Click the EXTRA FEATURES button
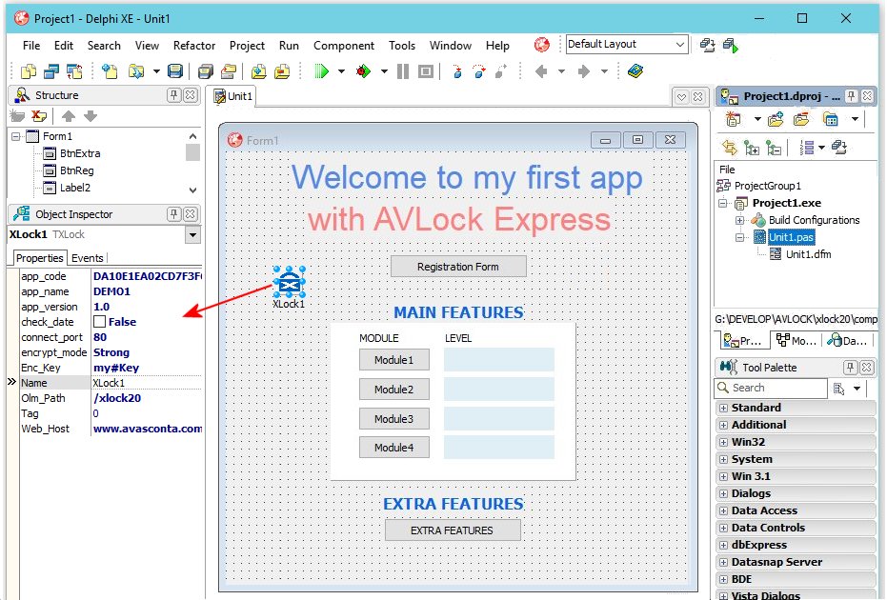 point(452,530)
